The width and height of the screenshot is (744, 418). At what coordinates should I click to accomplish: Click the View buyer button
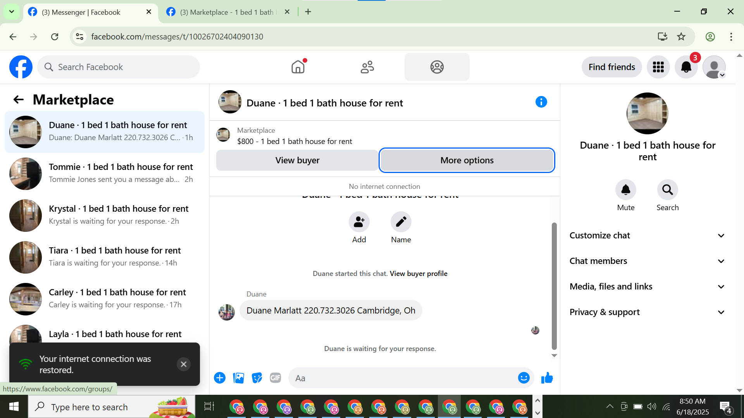297,160
